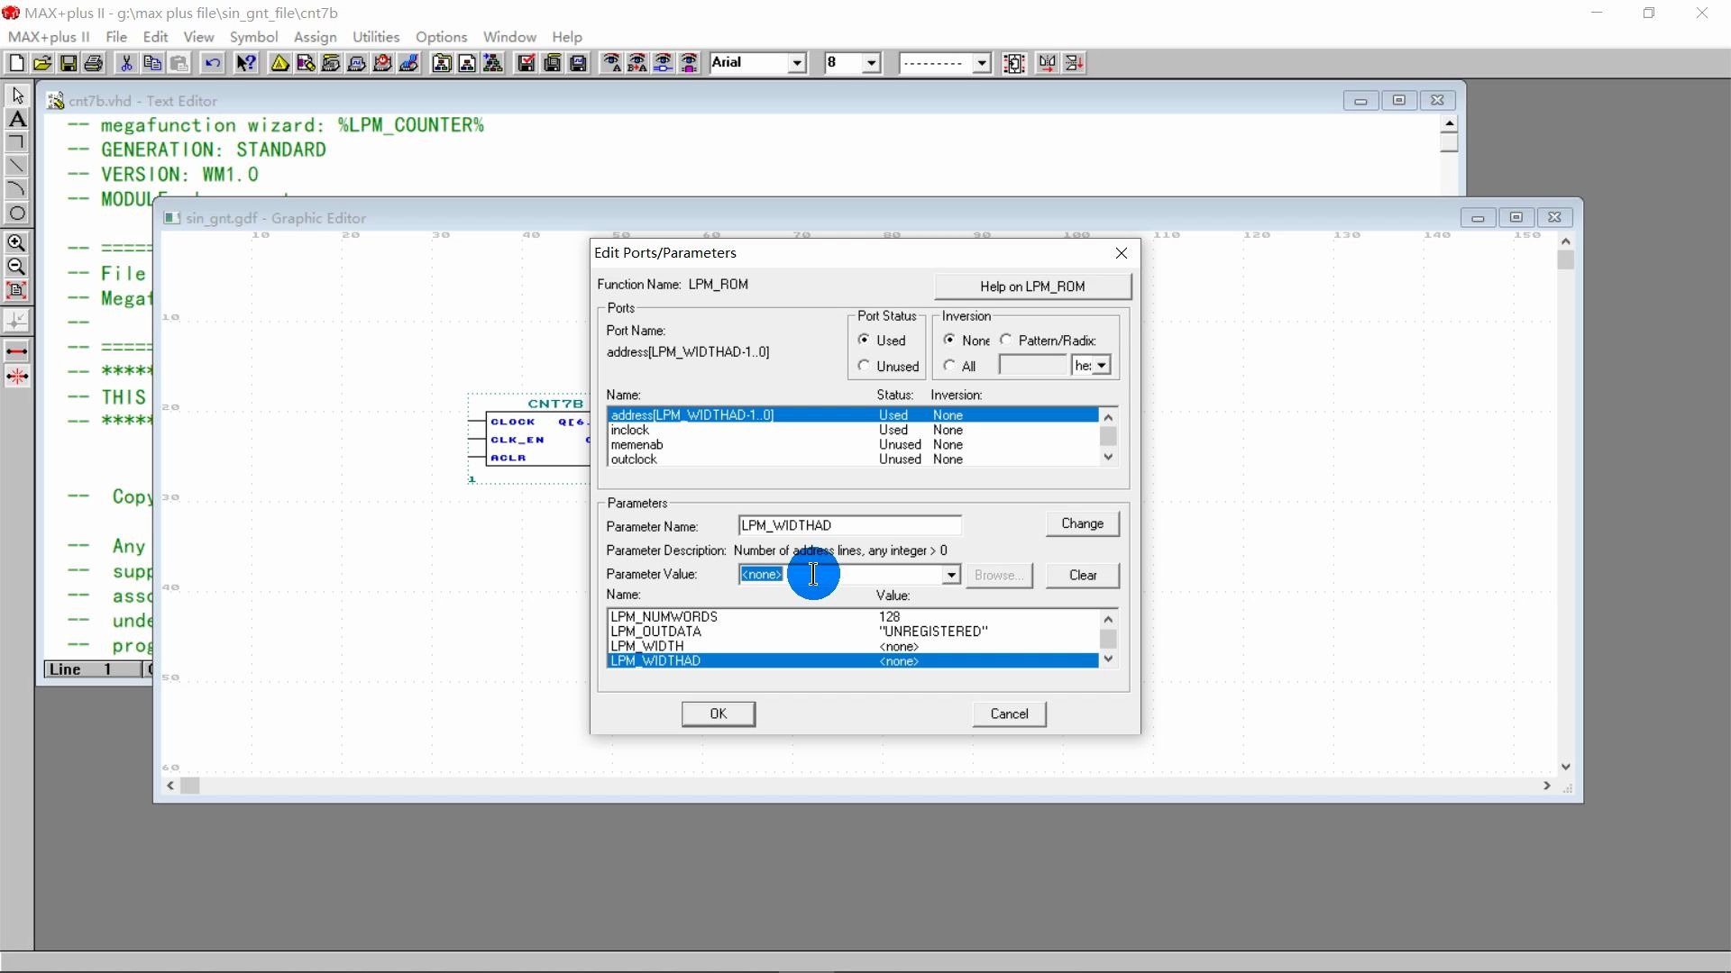Toggle Used port status radio button

click(x=865, y=340)
